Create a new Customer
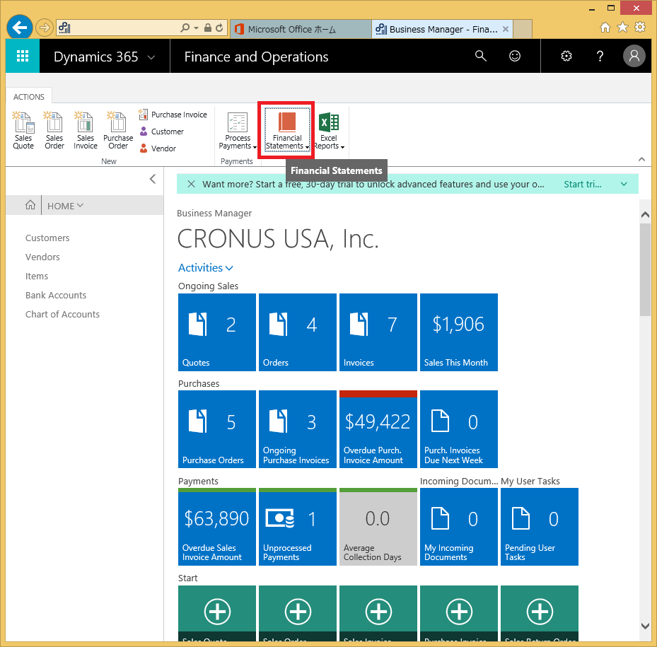Image resolution: width=657 pixels, height=647 pixels. 161,132
